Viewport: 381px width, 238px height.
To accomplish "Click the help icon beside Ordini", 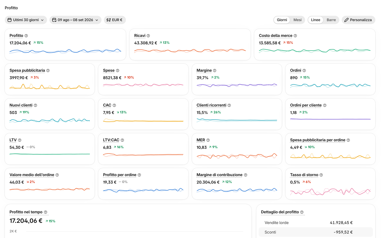I will pyautogui.click(x=304, y=71).
